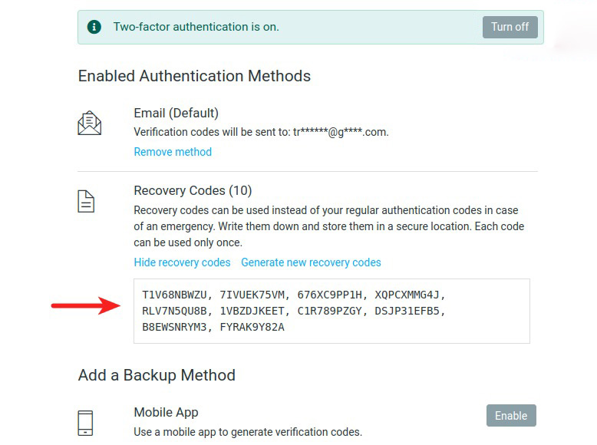The image size is (597, 445).
Task: Turn off two-factor authentication
Action: click(x=510, y=27)
